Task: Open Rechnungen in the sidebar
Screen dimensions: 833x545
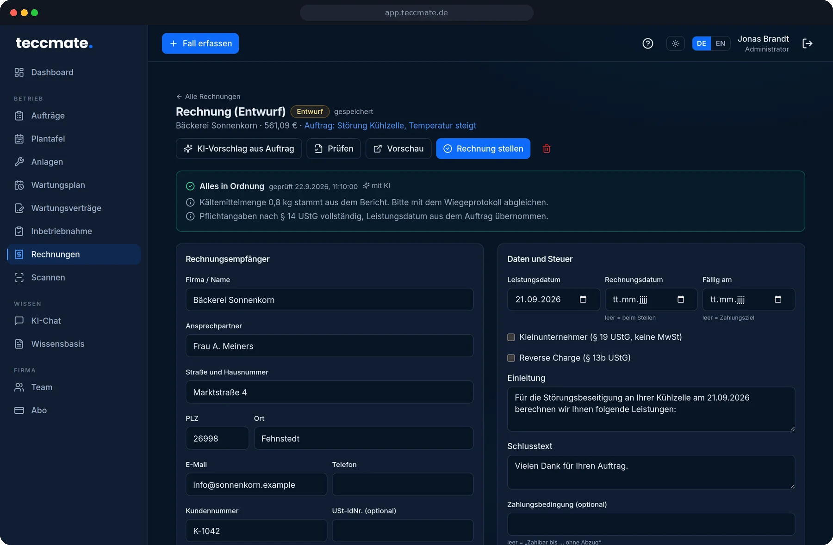Action: point(74,254)
